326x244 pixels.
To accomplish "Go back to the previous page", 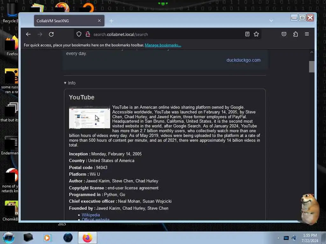I will point(28,34).
